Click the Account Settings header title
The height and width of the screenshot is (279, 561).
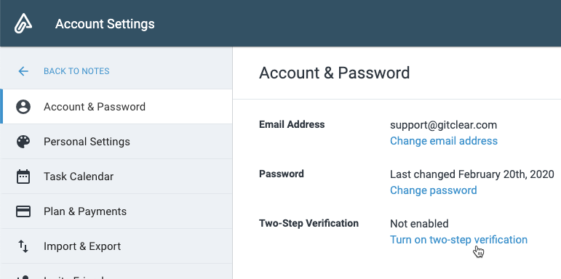(105, 24)
